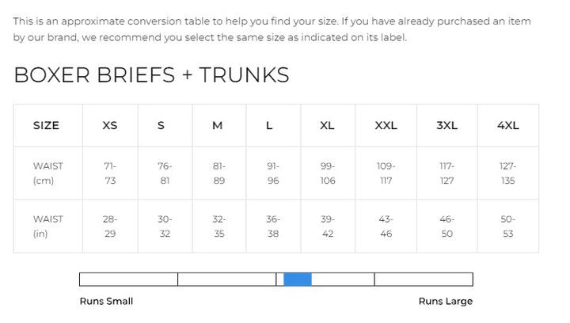Choose the XL size column header
The width and height of the screenshot is (570, 323).
pos(327,125)
